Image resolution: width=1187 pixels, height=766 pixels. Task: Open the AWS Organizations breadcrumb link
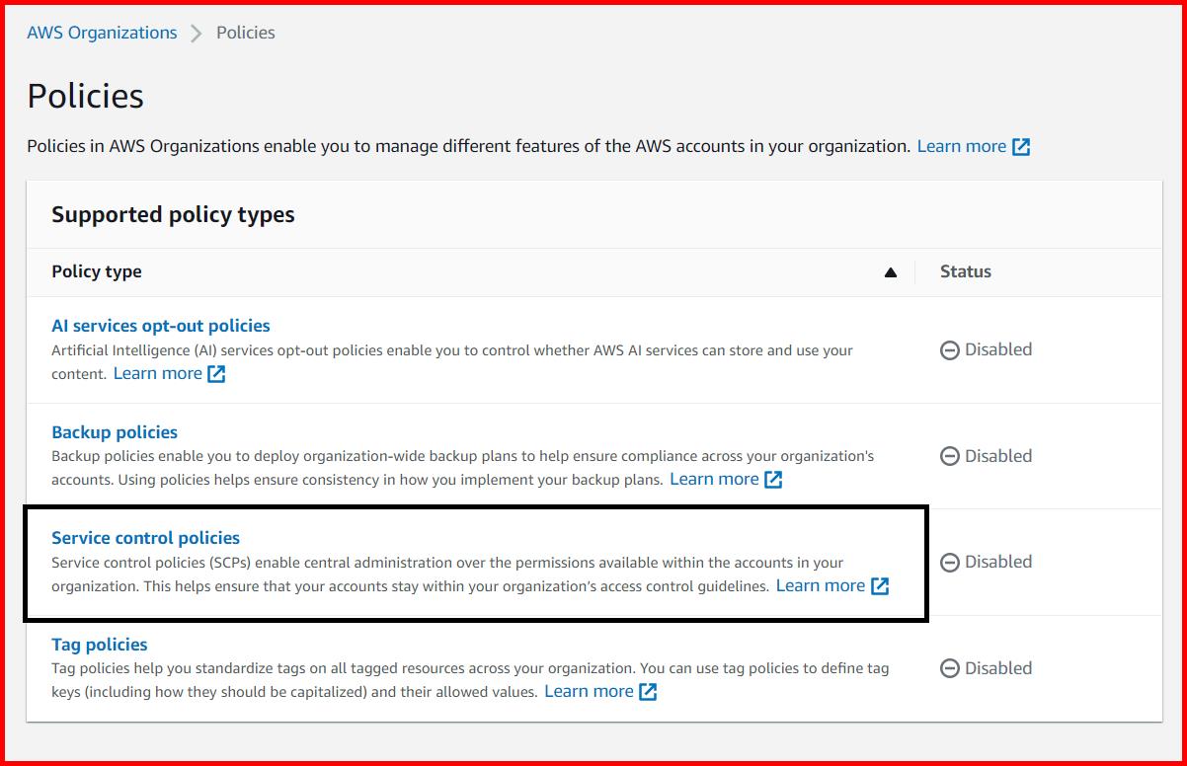coord(102,32)
